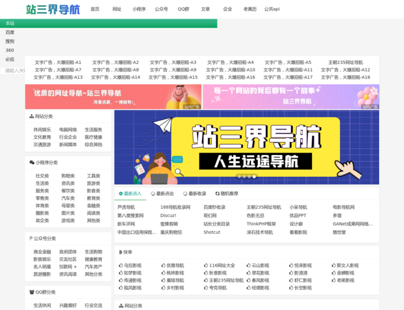Open 休闲娱乐 website category
The height and width of the screenshot is (310, 404).
point(42,130)
